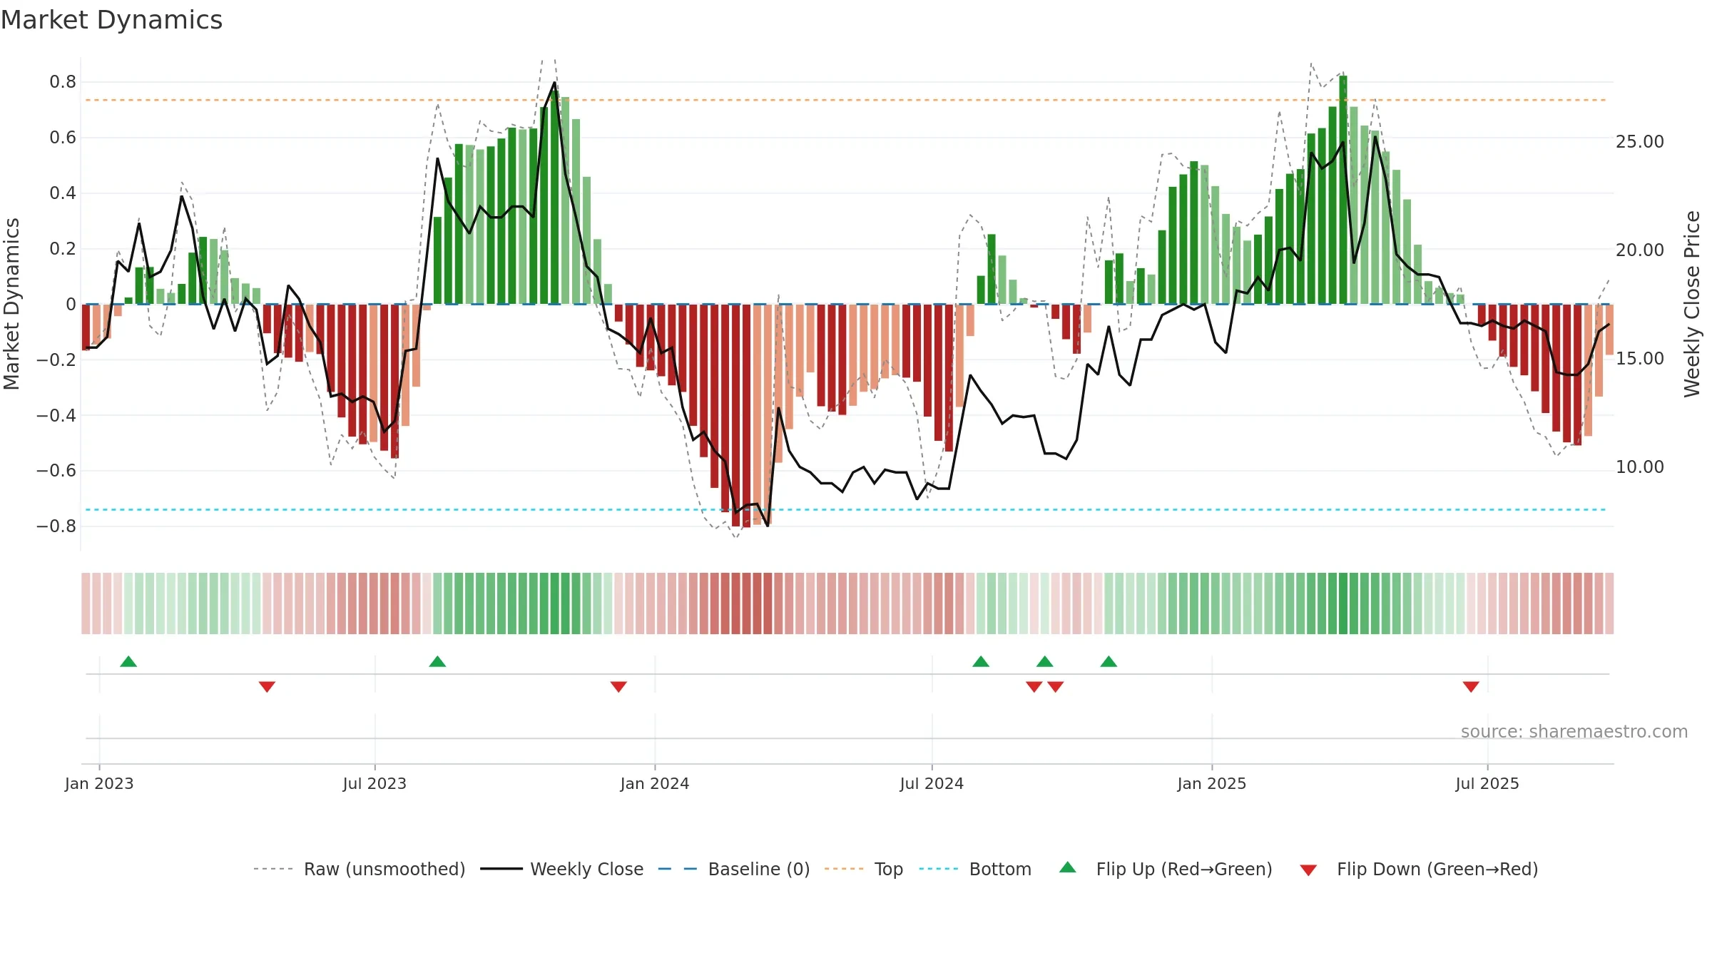Viewport: 1712px width, 963px height.
Task: Click the 20.00 price axis label
Action: click(1640, 250)
